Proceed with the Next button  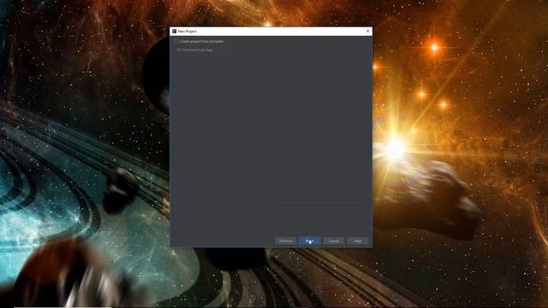(310, 241)
